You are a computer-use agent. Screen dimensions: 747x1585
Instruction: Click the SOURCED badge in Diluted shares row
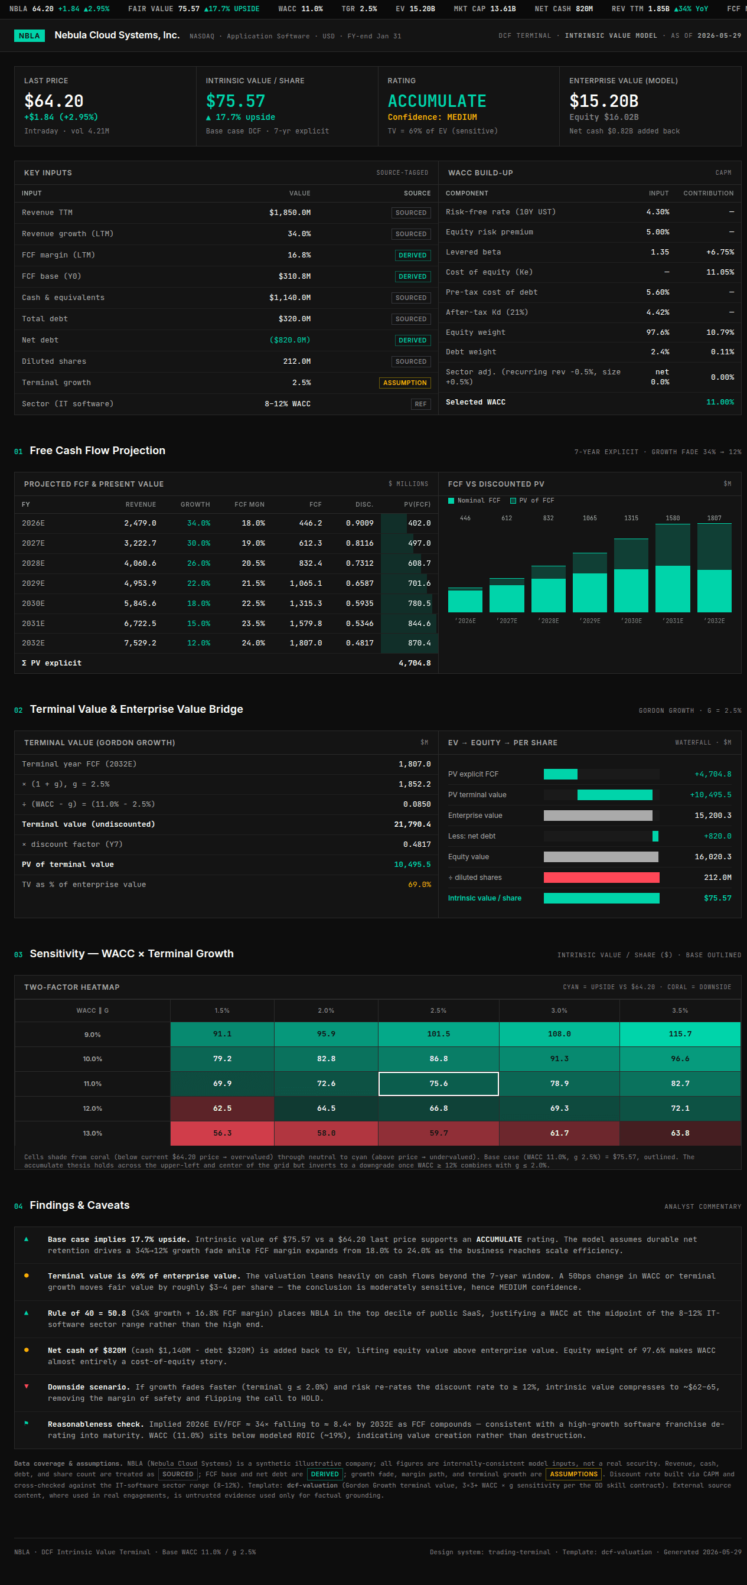(x=411, y=361)
